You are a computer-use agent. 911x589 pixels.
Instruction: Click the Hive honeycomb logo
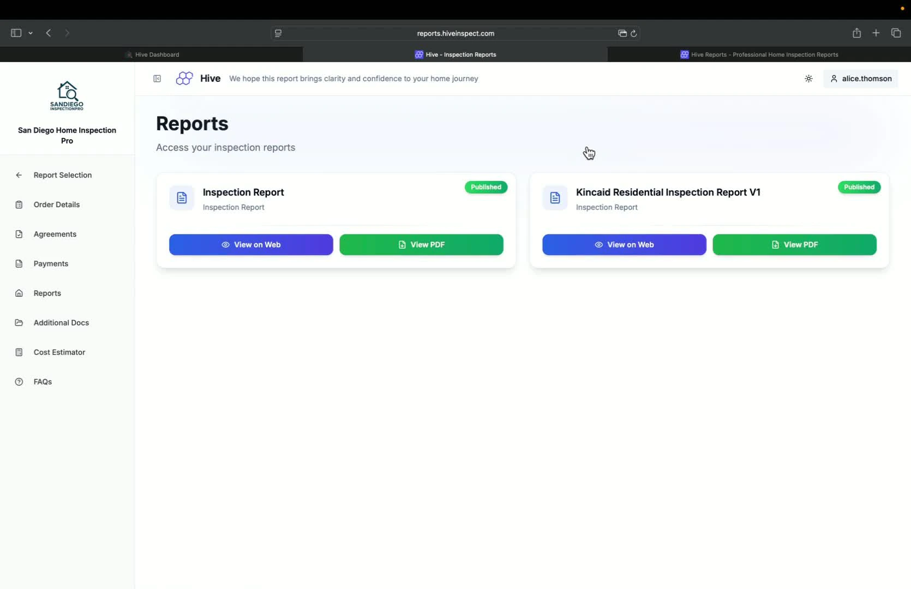click(184, 78)
